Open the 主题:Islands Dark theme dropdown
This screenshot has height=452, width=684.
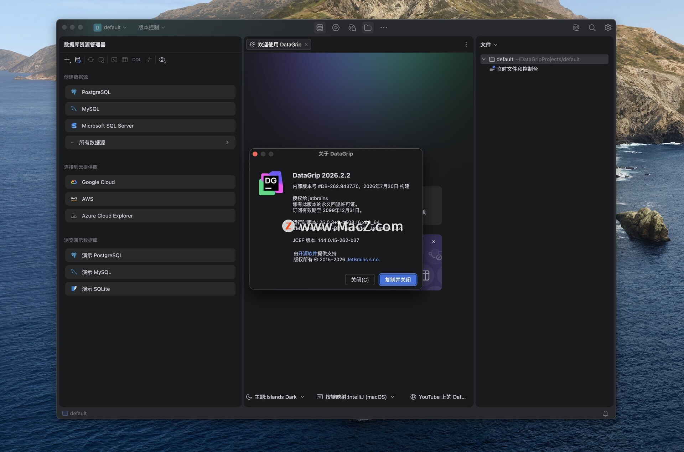(275, 397)
